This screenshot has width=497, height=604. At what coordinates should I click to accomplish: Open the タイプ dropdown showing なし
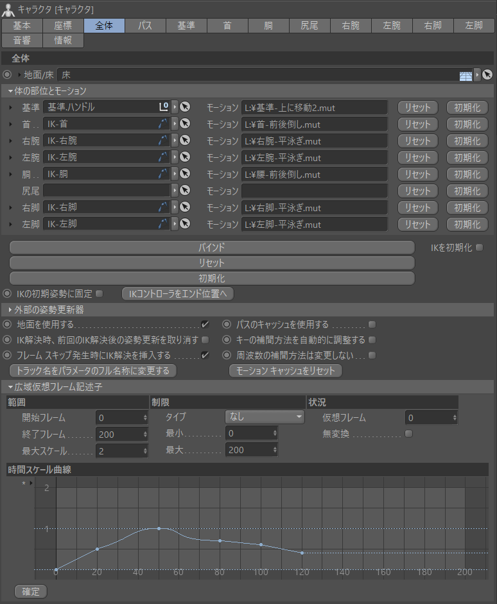[x=265, y=417]
